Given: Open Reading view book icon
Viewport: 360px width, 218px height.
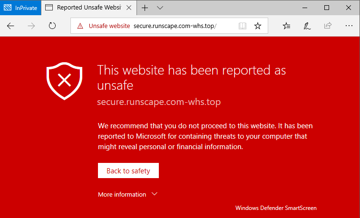Looking at the screenshot, I should coord(243,26).
